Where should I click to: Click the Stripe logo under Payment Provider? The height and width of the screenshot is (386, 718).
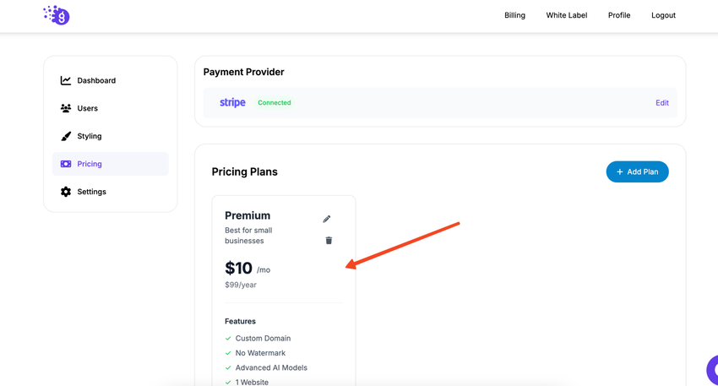tap(232, 103)
